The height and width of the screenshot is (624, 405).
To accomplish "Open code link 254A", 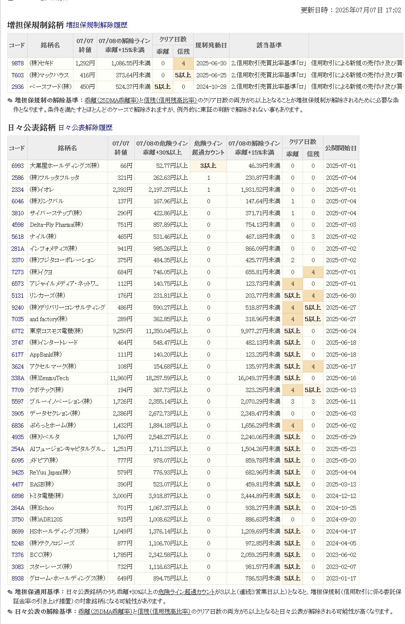I will pos(17,449).
